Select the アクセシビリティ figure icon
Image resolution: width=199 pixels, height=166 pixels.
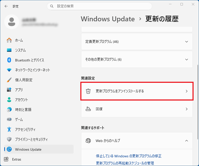9,129
